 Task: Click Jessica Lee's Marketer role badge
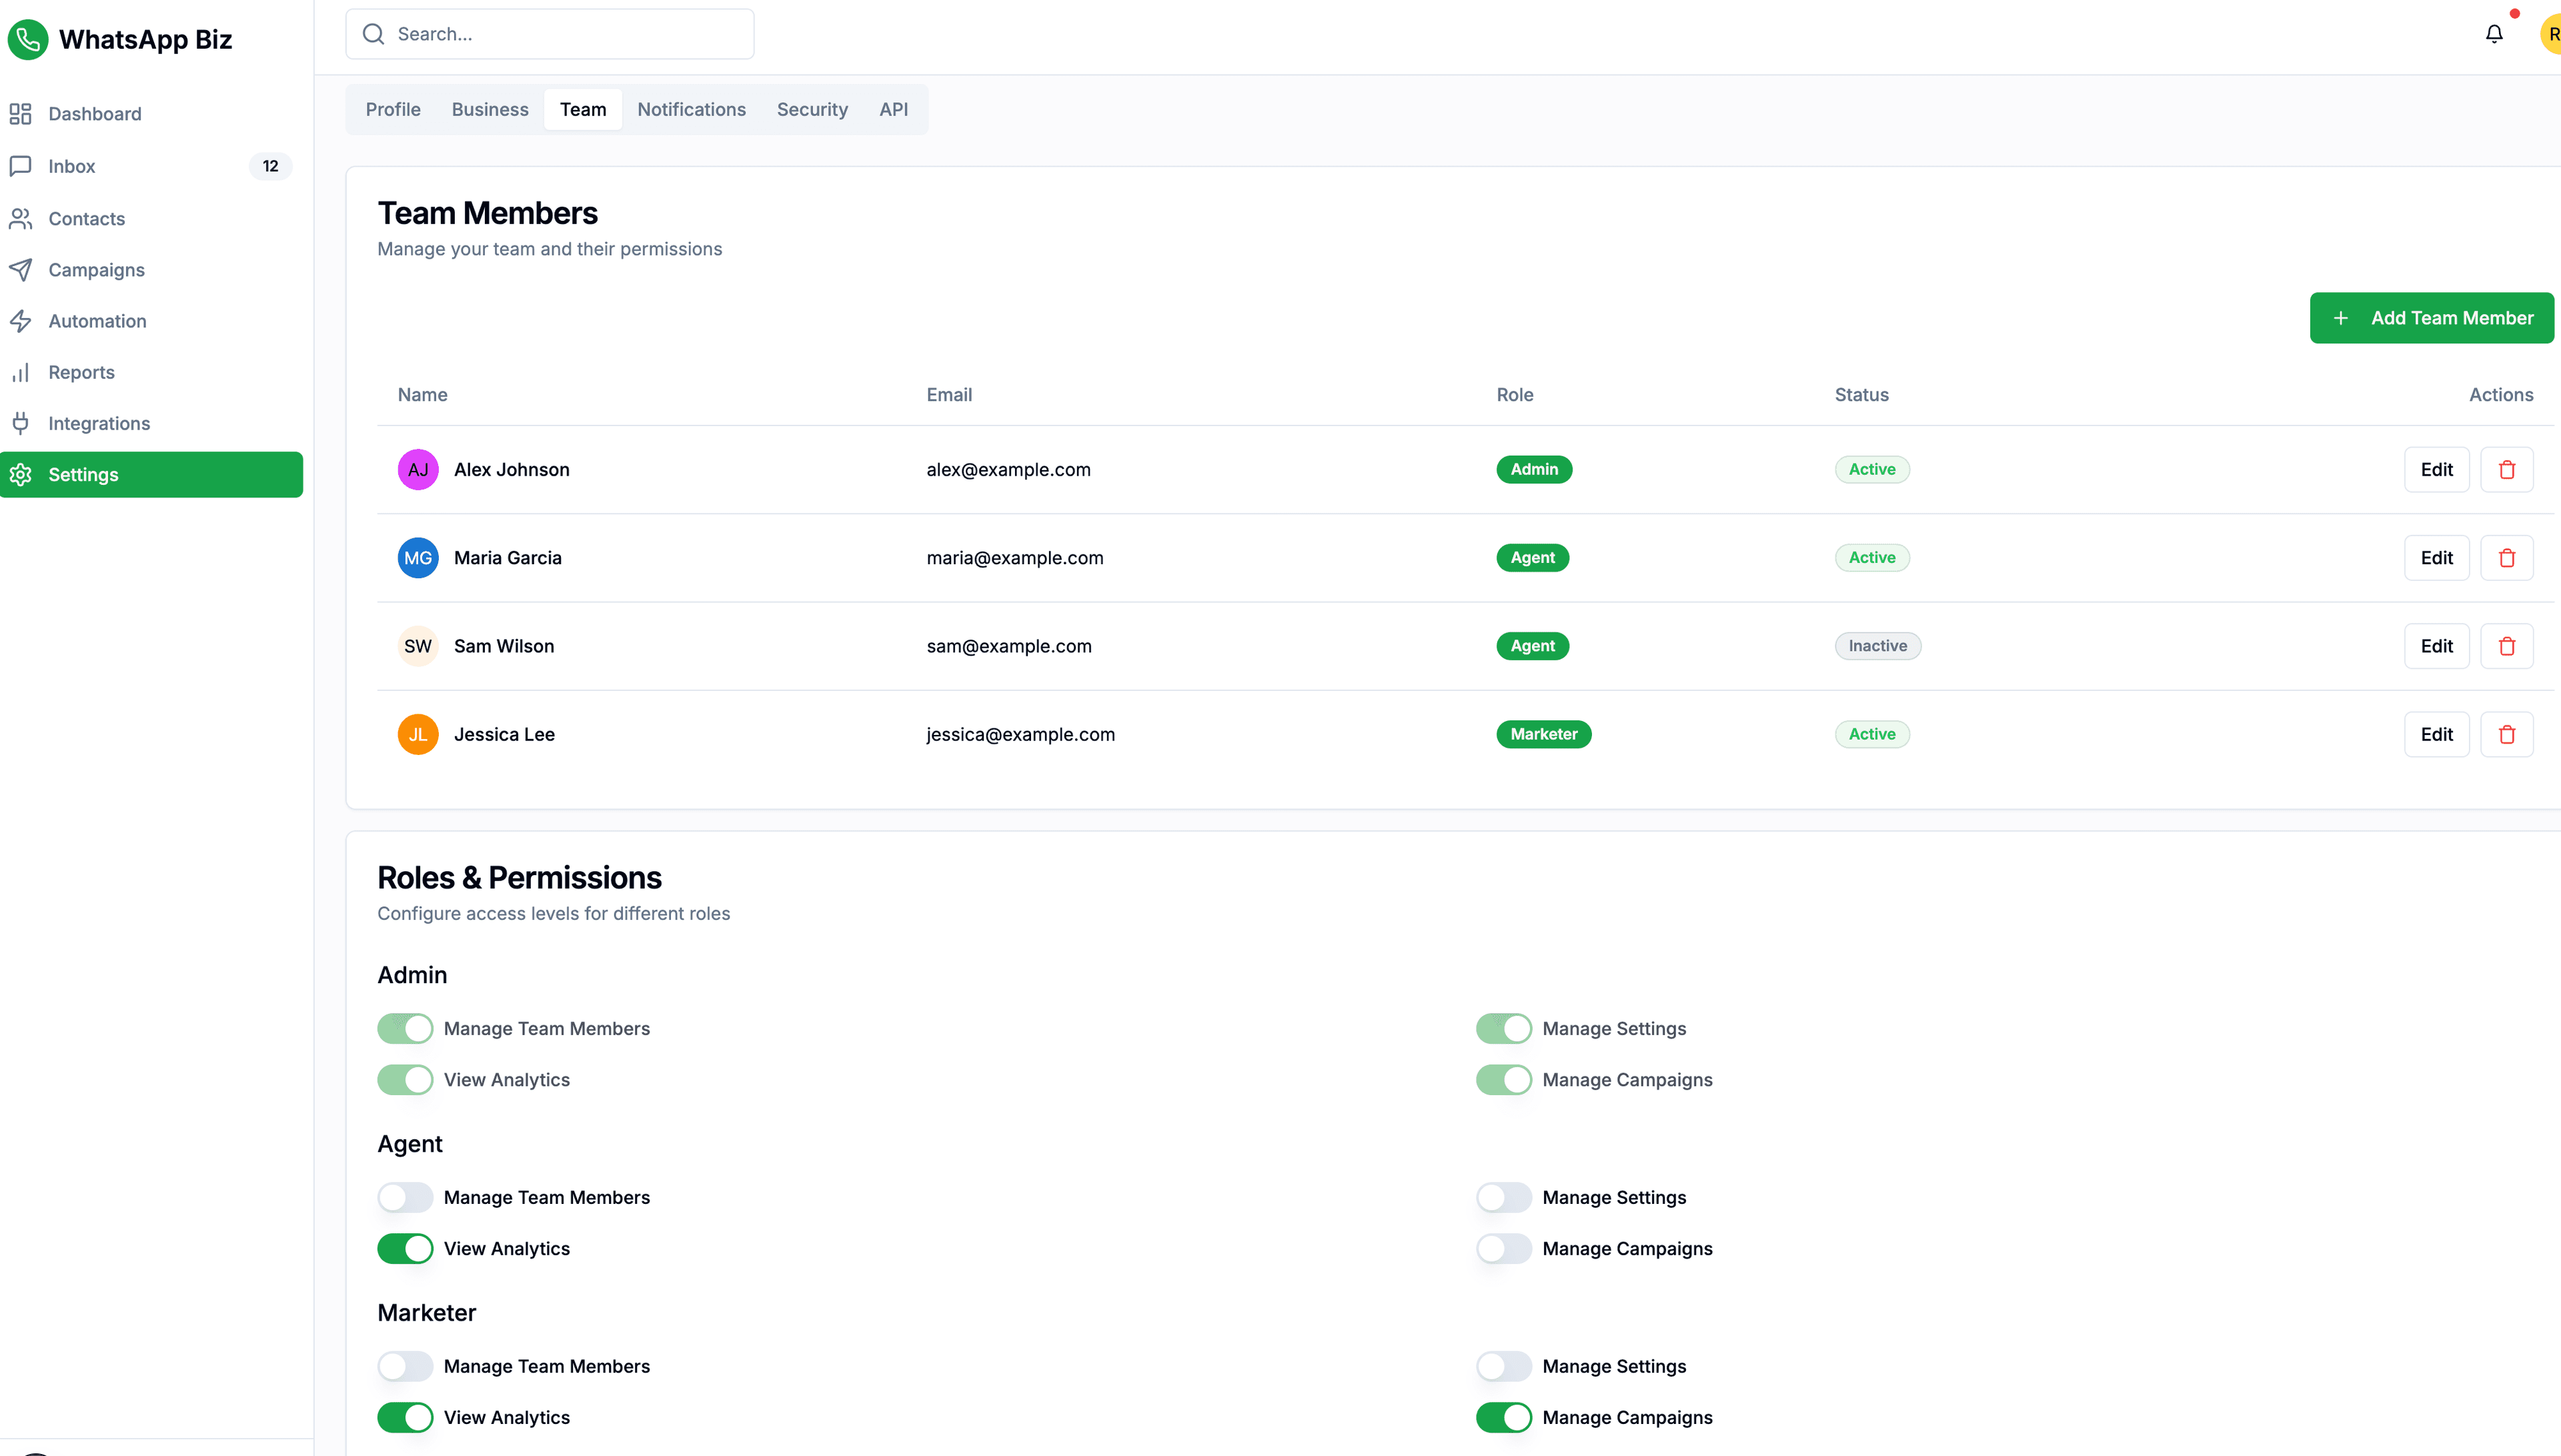click(x=1543, y=734)
